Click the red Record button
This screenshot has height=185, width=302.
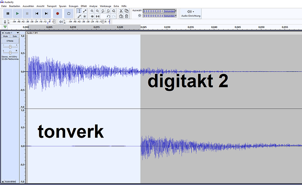(x=57, y=14)
